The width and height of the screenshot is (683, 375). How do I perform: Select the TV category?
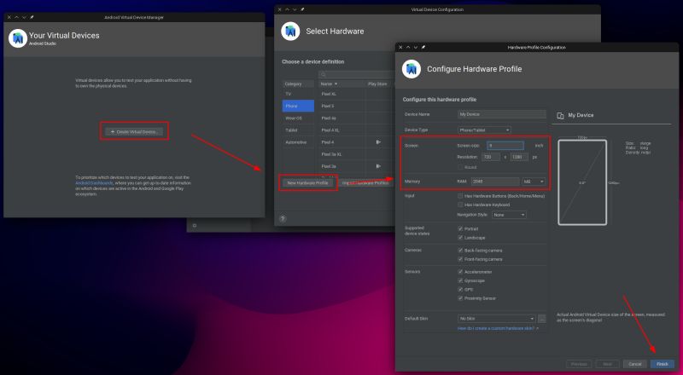298,94
